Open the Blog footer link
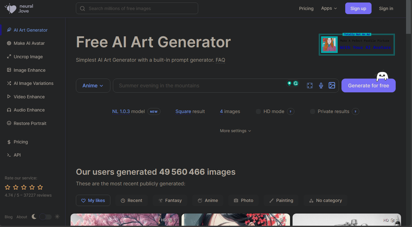 coord(9,217)
